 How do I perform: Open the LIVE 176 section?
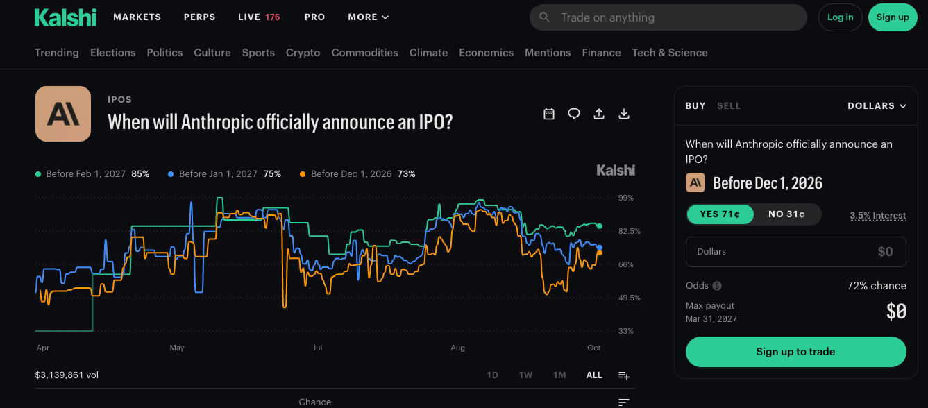tap(259, 17)
